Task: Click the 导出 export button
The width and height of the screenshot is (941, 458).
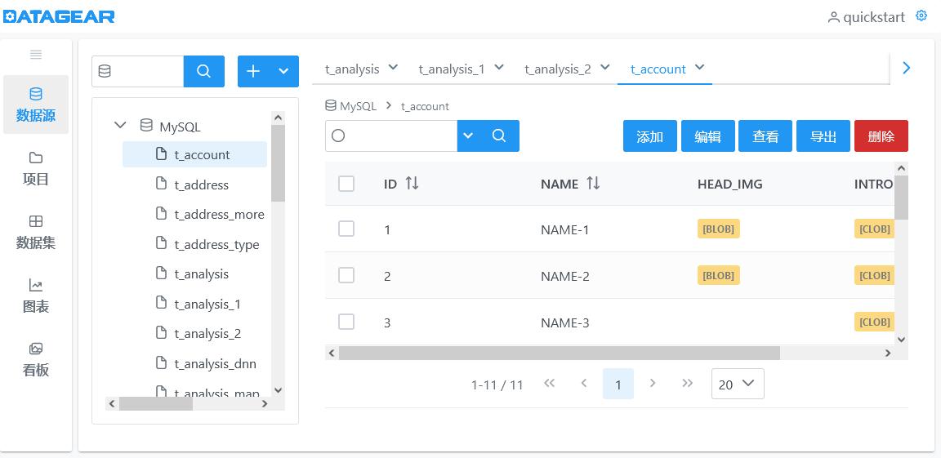Action: 823,136
